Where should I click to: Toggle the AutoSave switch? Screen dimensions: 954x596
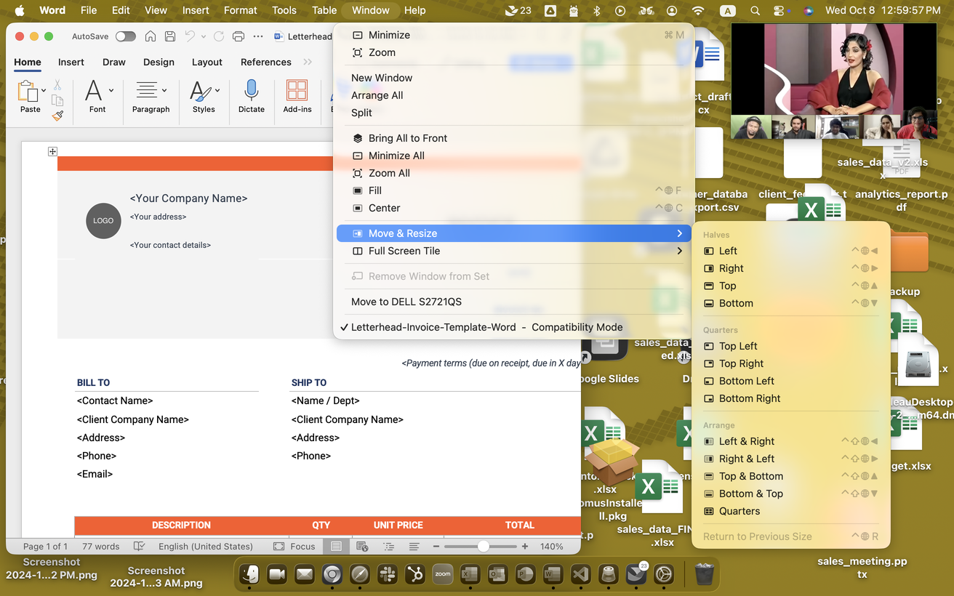125,37
